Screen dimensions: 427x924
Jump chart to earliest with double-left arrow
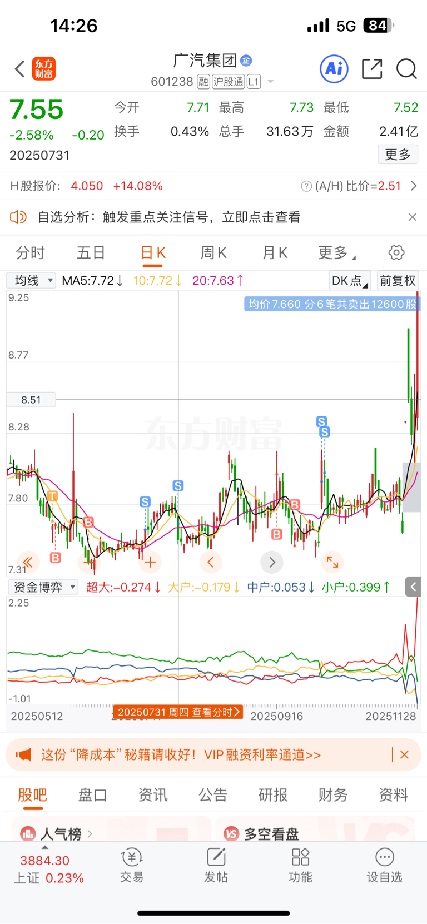tap(28, 562)
